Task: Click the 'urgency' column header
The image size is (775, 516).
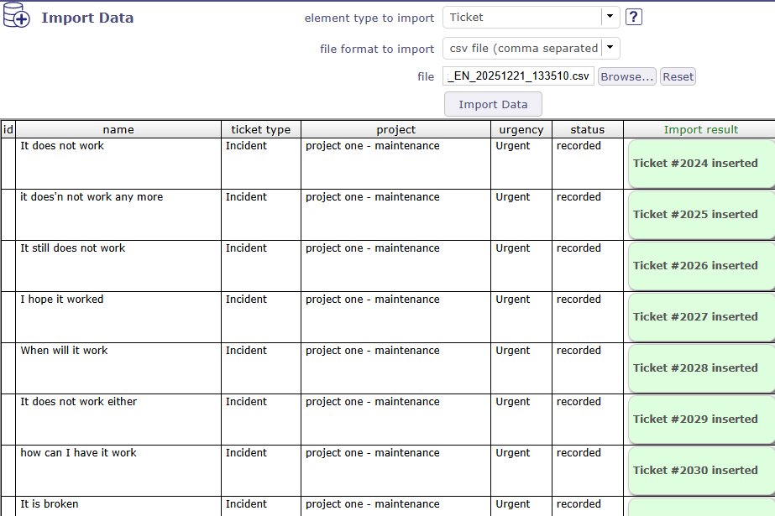Action: [x=521, y=129]
